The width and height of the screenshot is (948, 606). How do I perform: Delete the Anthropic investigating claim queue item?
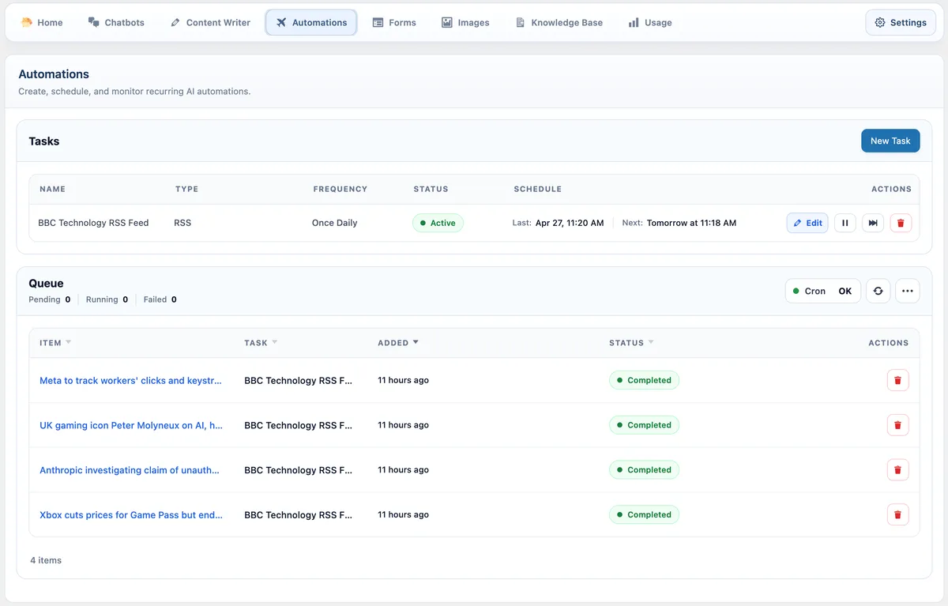tap(897, 470)
